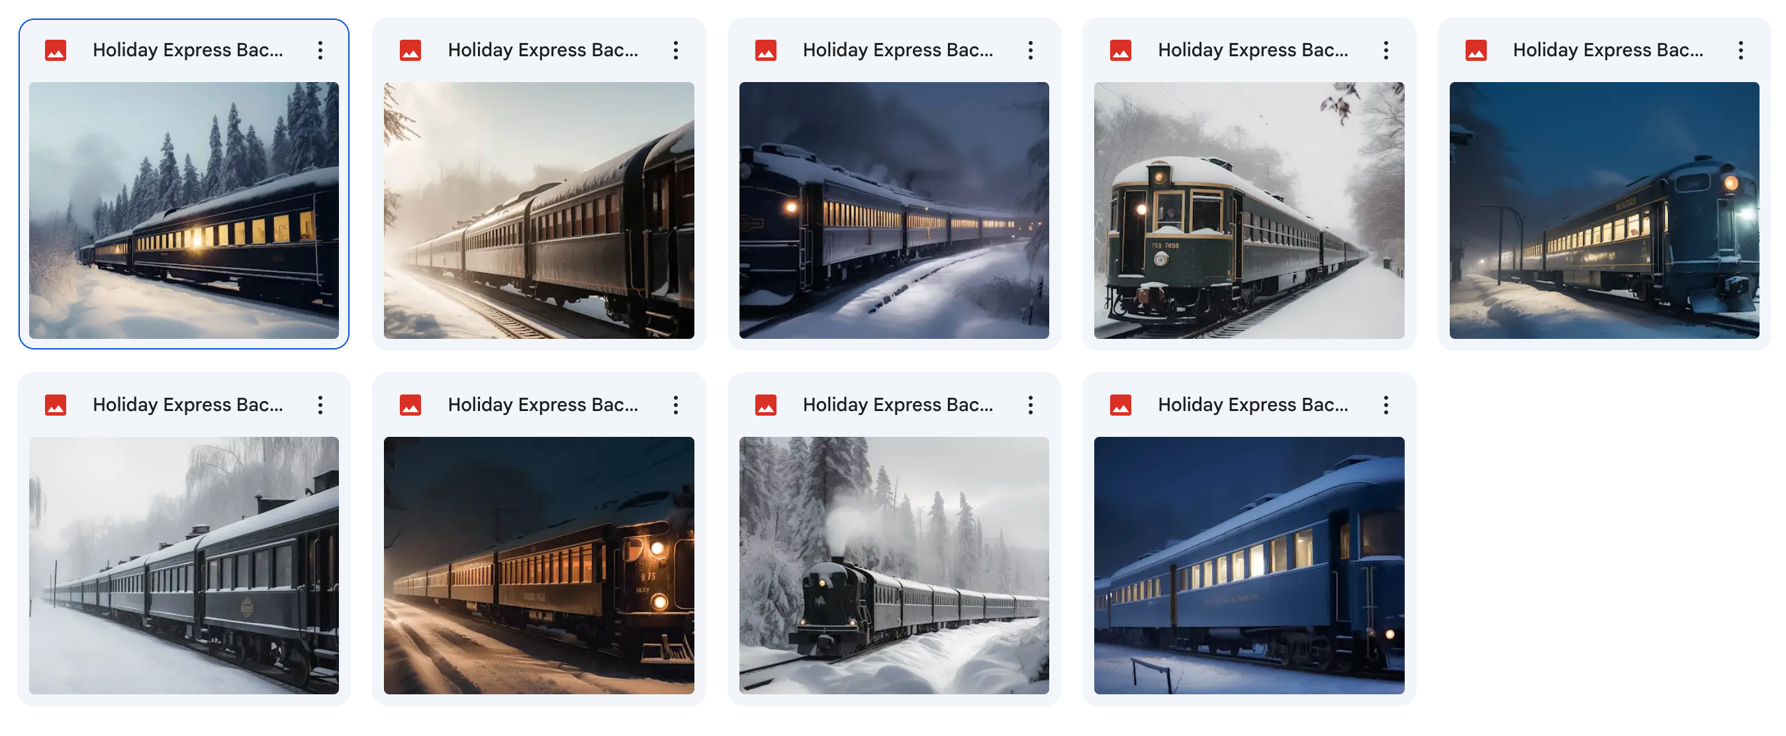Open three-dot menu of the green train file
Screen dimensions: 1786x736
(x=1386, y=50)
